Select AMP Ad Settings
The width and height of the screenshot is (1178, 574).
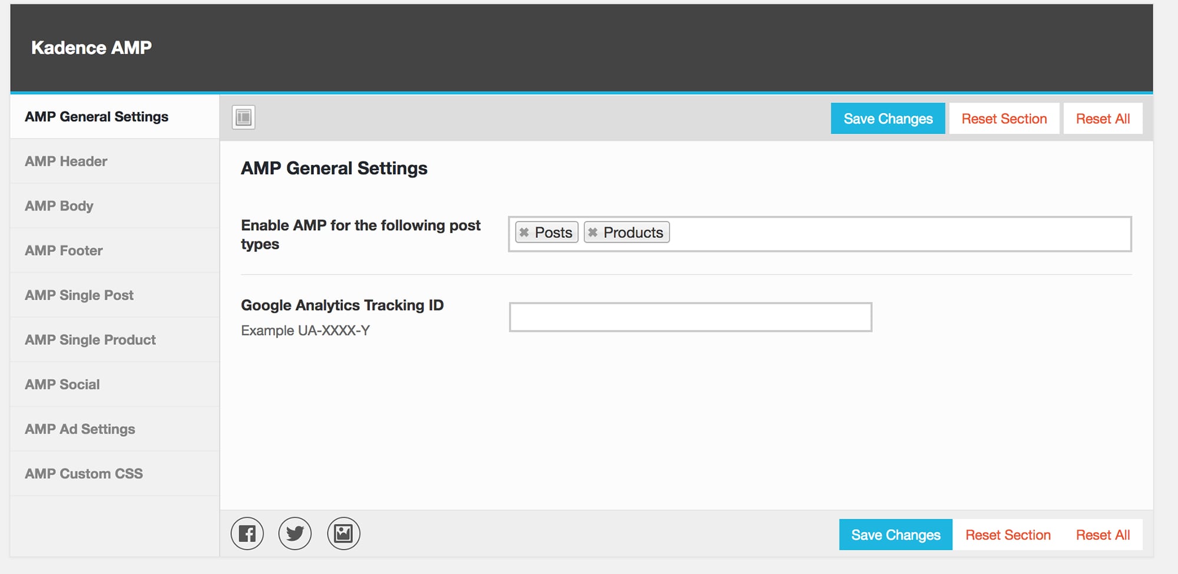tap(79, 429)
